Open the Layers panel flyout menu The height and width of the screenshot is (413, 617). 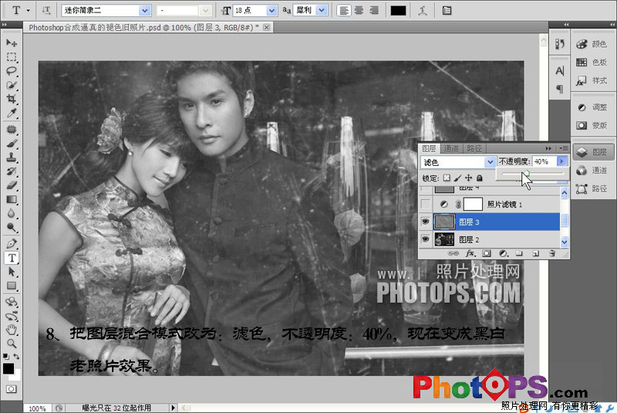[x=563, y=148]
